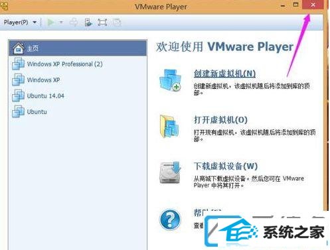Click the icon beside Windows XP Professional (2)
This screenshot has height=250, width=330.
coord(18,64)
